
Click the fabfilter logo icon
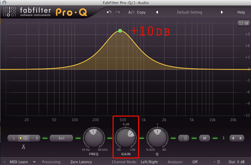pos(10,12)
